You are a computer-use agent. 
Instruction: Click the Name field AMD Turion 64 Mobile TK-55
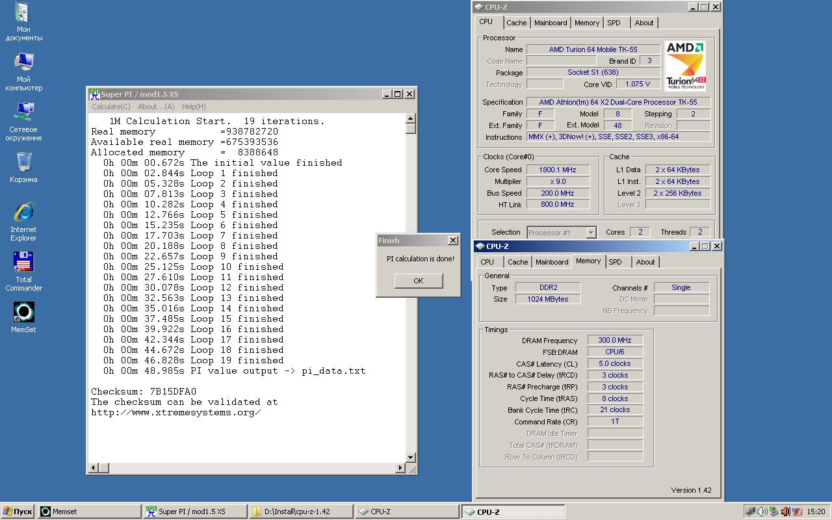pos(593,49)
